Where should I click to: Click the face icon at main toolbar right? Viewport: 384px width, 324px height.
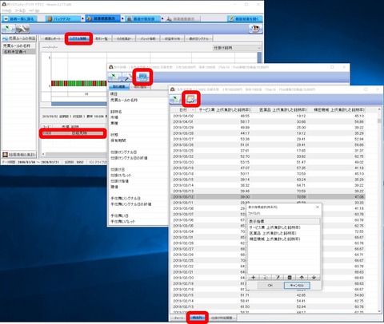tap(255, 29)
